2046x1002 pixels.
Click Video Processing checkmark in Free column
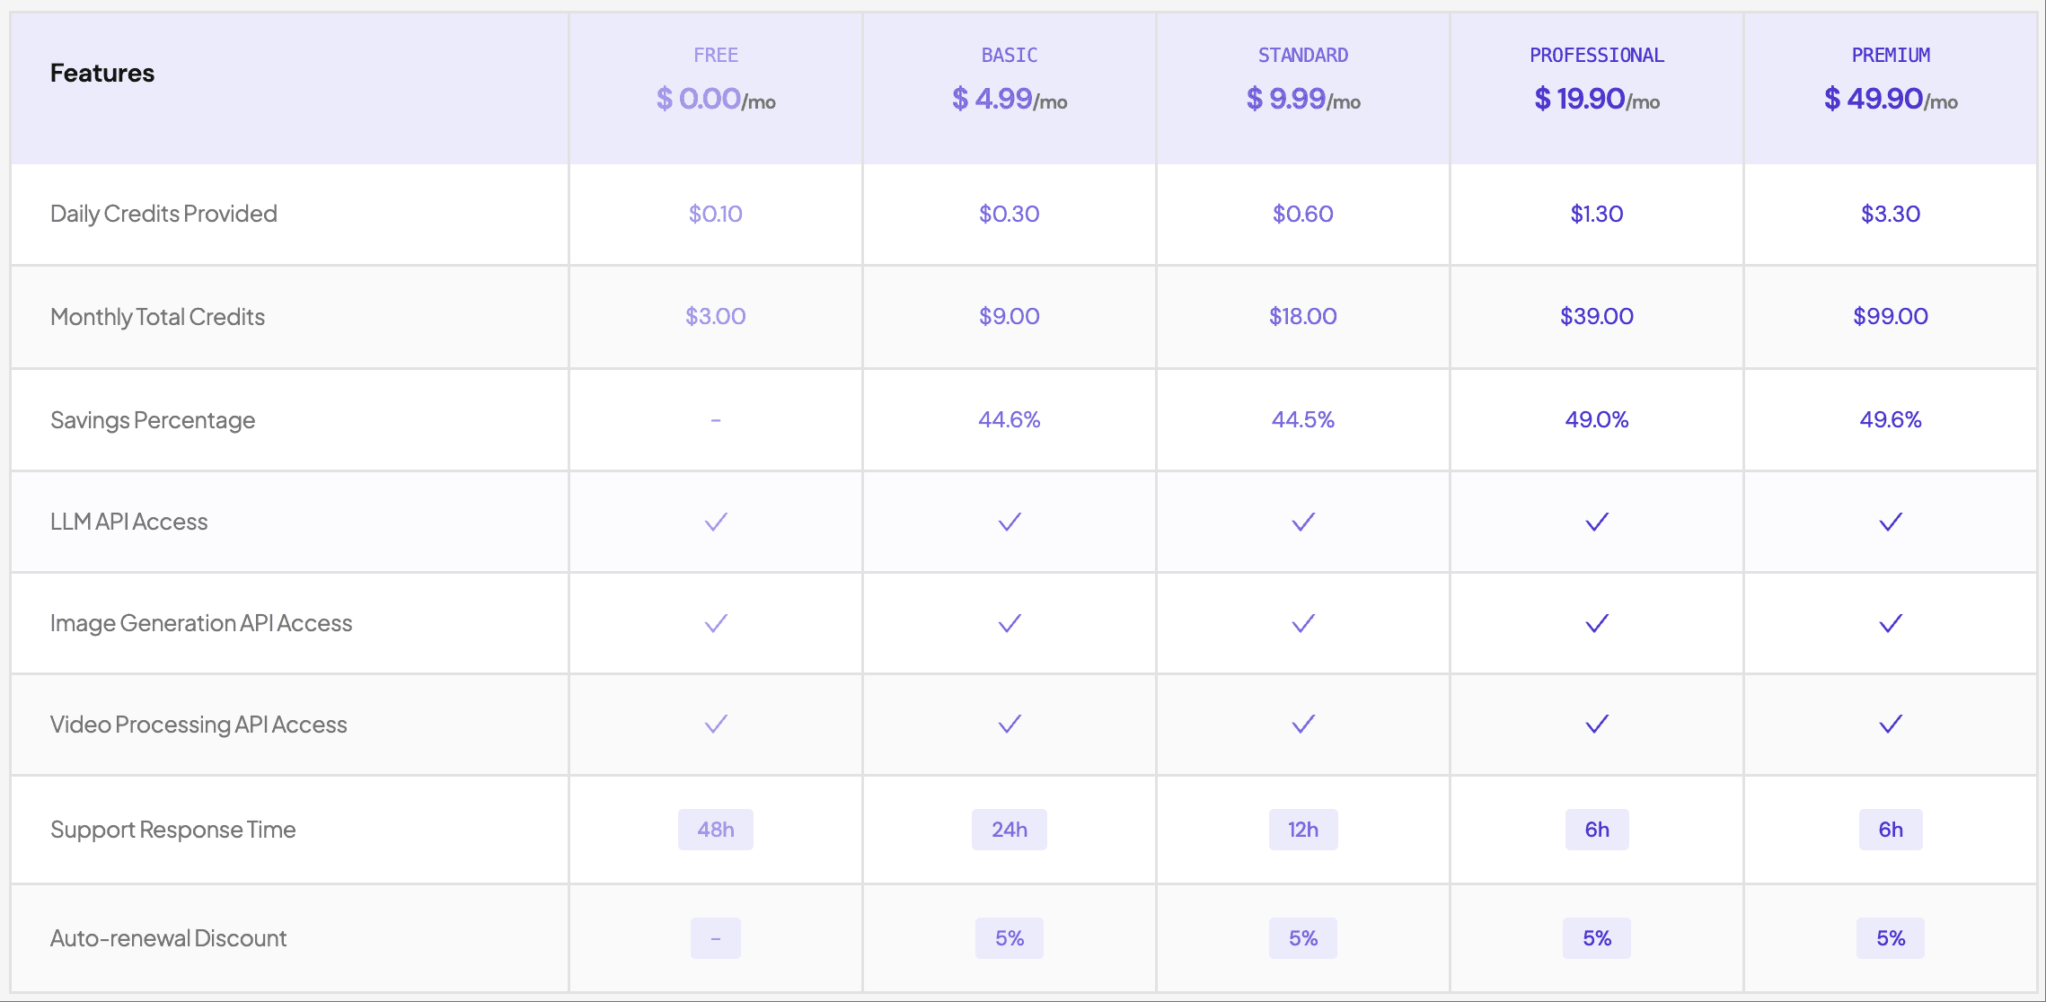[716, 724]
